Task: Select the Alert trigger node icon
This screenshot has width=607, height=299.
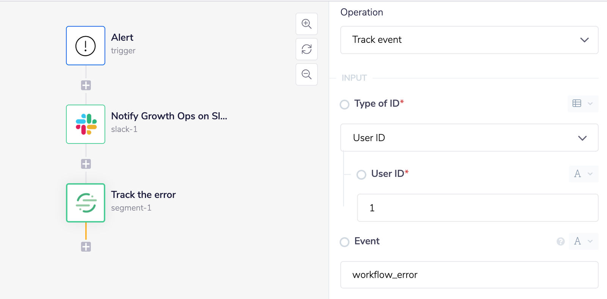Action: (86, 46)
